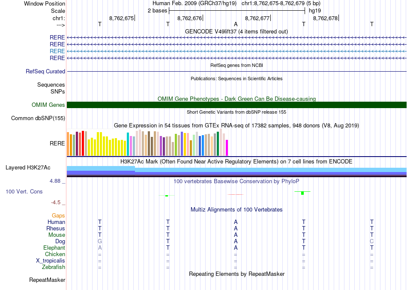
Task: Click base A in the reference sequence row
Action: [x=236, y=24]
